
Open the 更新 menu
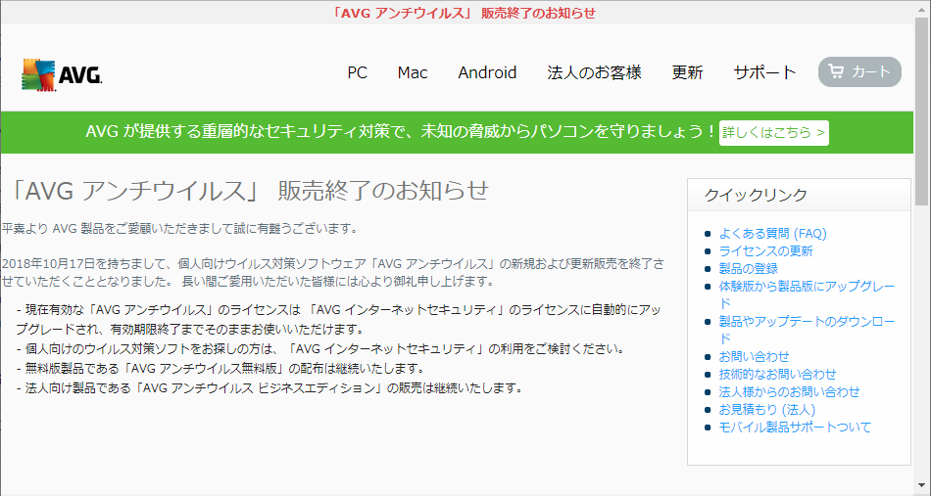[688, 72]
